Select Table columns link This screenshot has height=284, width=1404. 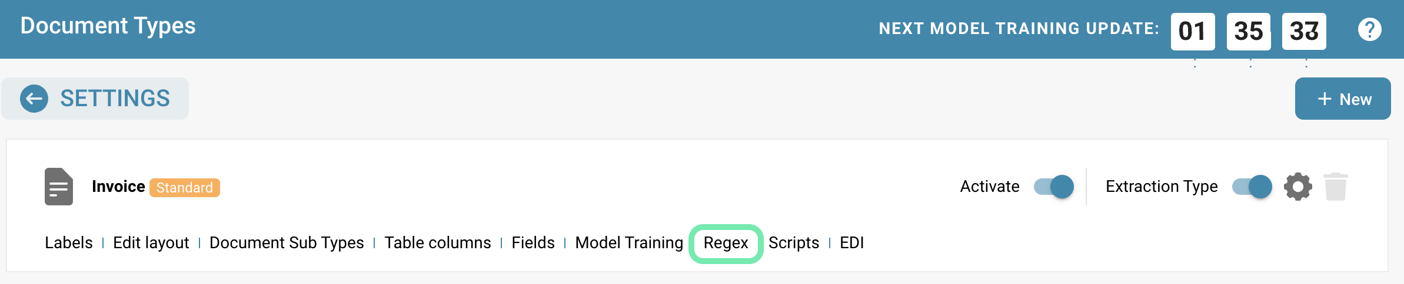(x=437, y=243)
